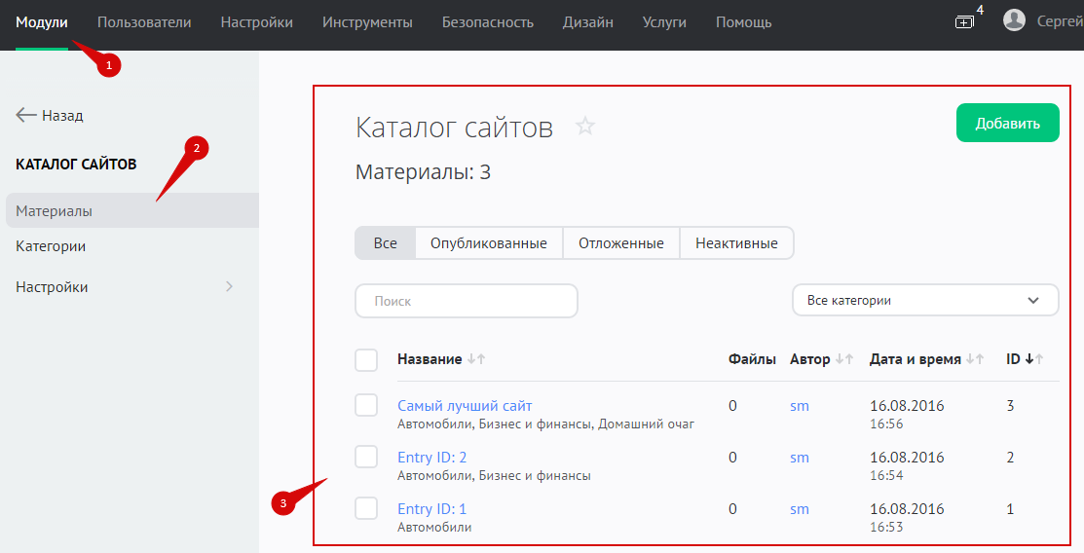
Task: Switch to the Опубликованные filter tab
Action: point(488,243)
